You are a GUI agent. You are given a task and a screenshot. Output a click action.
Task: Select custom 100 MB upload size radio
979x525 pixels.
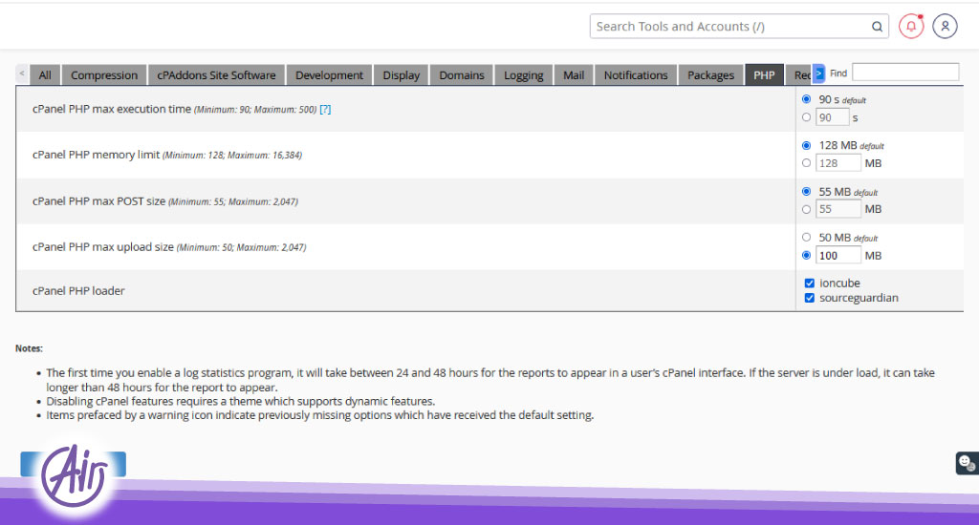(x=806, y=255)
